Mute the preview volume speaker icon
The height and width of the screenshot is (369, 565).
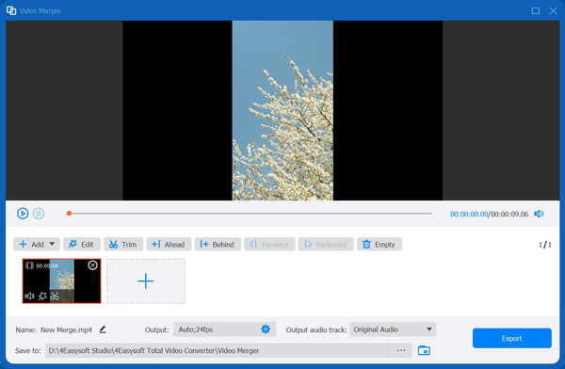click(x=539, y=214)
